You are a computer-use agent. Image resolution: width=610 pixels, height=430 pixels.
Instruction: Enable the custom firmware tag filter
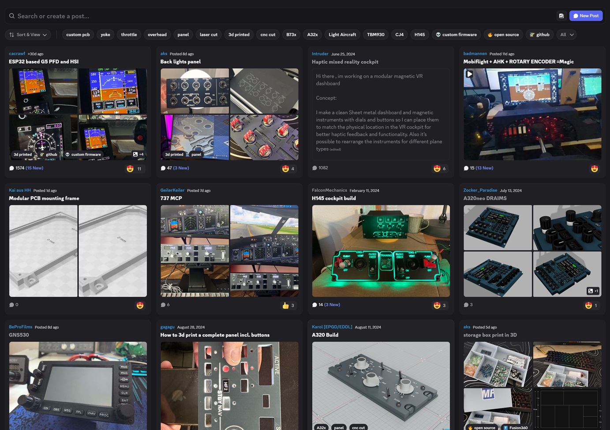[456, 35]
